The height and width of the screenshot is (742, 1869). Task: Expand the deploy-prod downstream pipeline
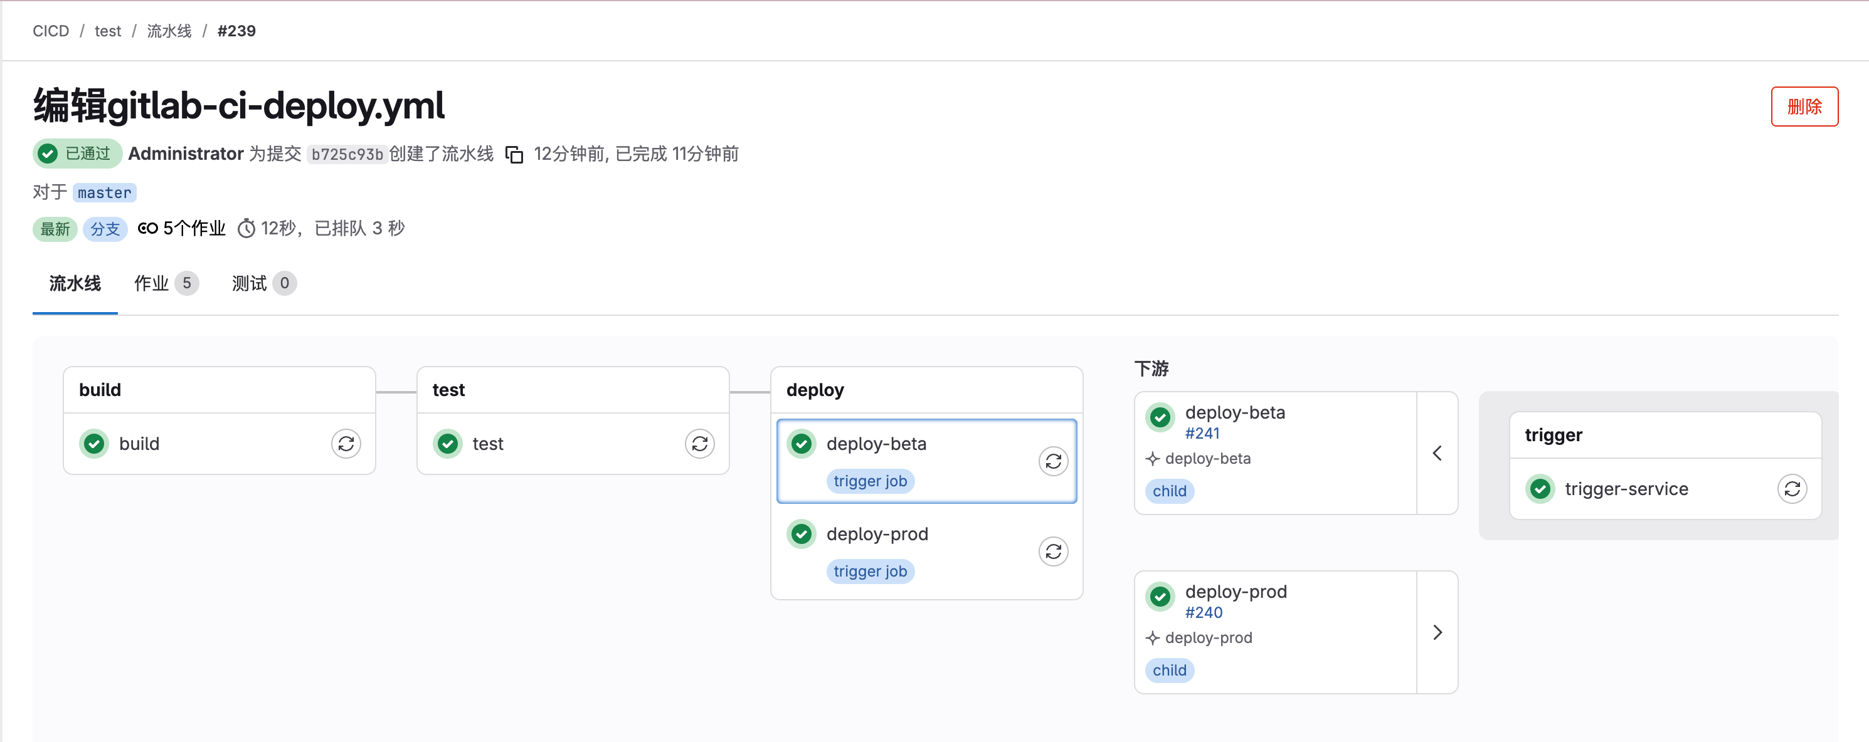click(1437, 632)
